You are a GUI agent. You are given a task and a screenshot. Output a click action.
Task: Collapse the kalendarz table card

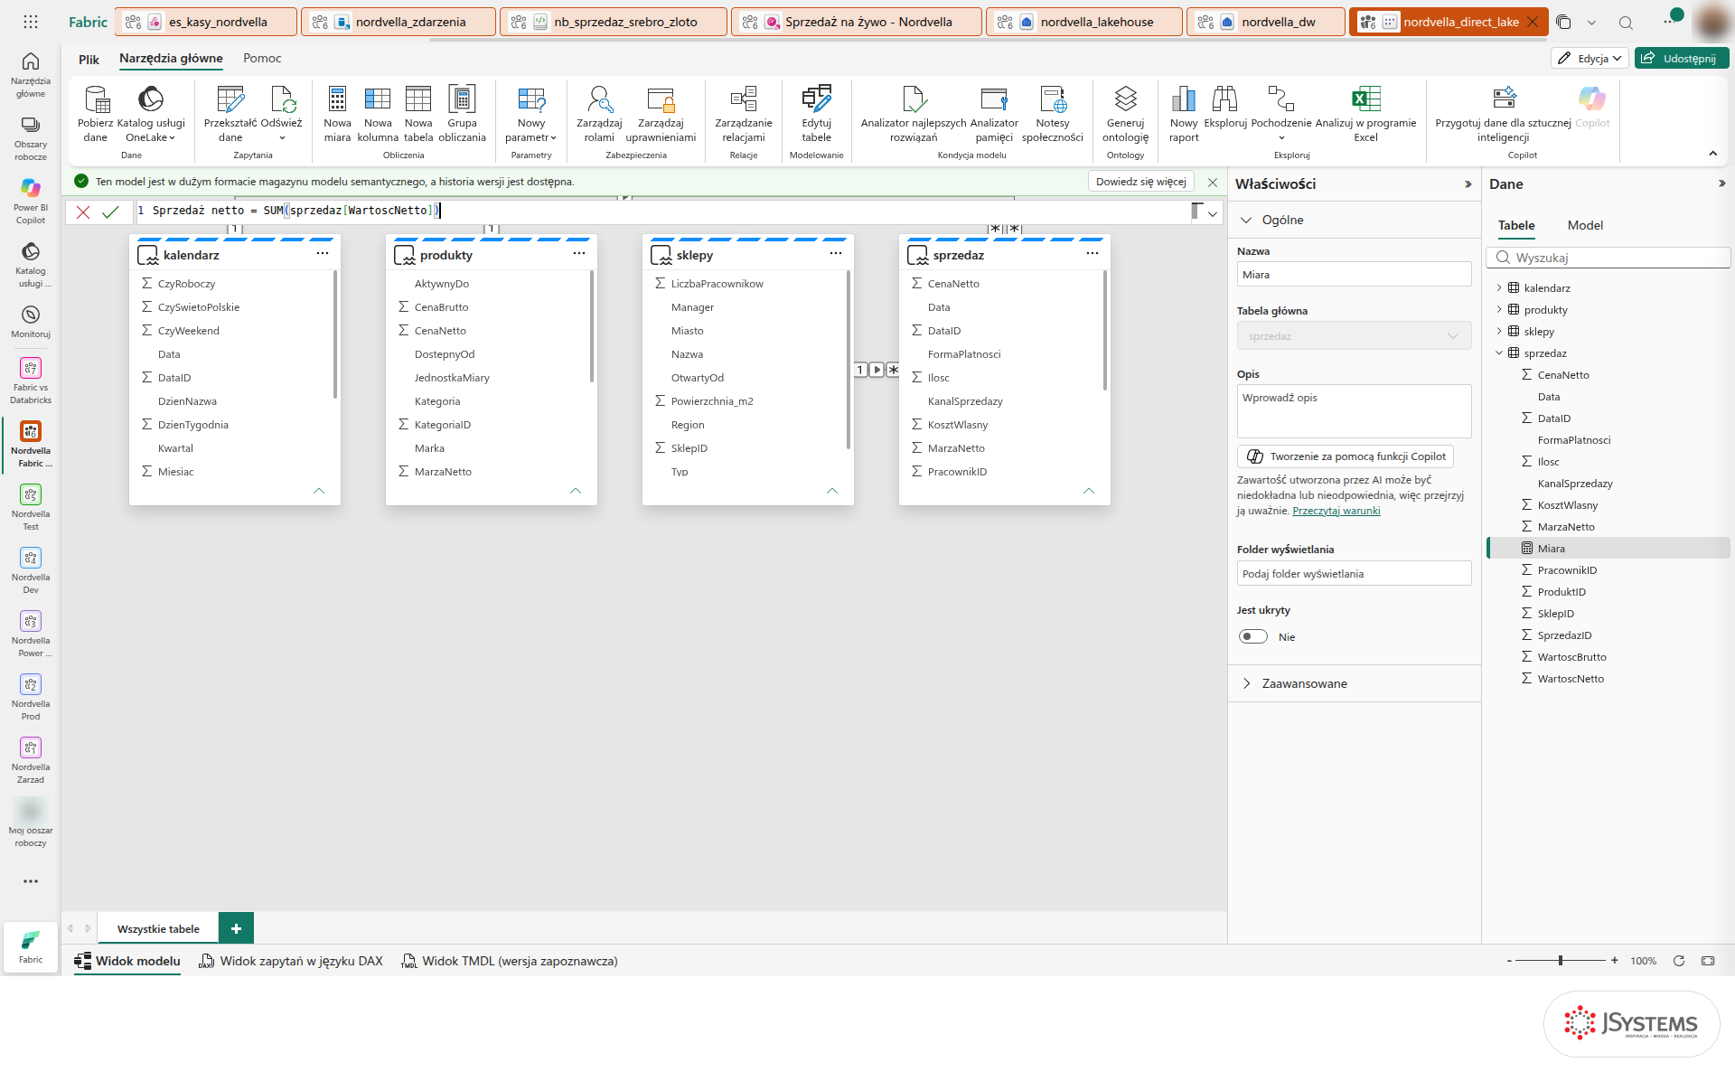(x=319, y=491)
